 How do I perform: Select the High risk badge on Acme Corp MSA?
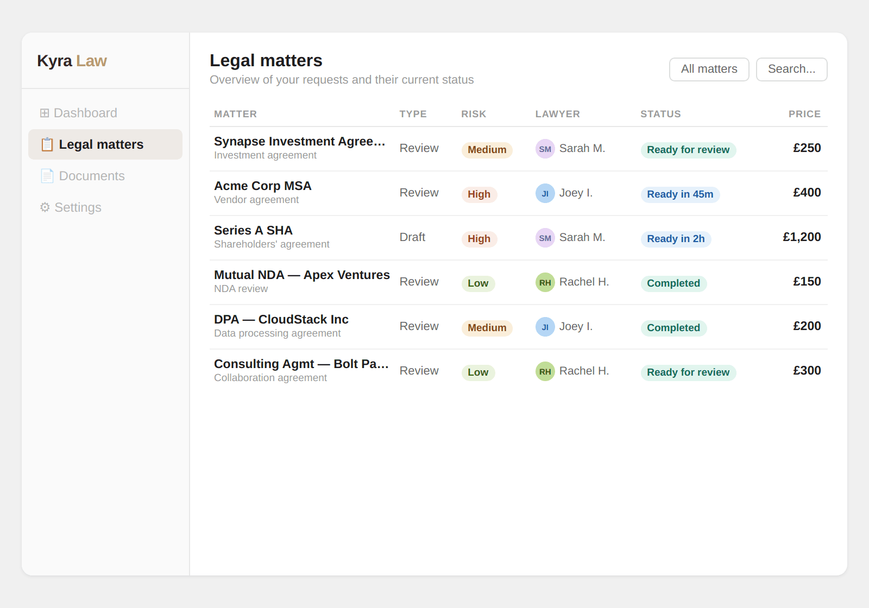pos(479,194)
